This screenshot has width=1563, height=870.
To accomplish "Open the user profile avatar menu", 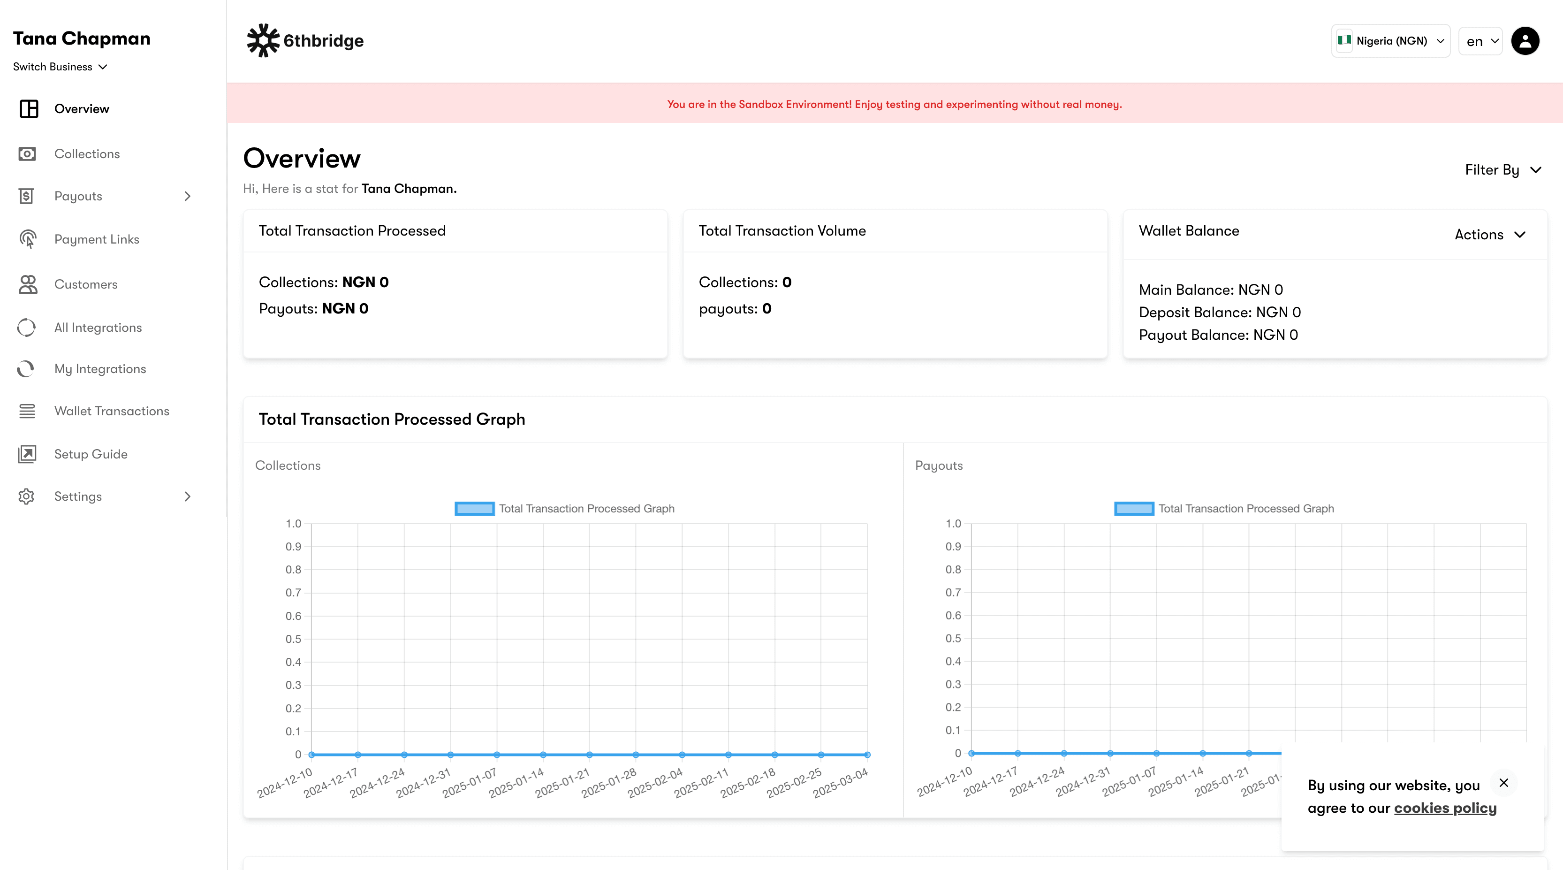I will 1526,41.
